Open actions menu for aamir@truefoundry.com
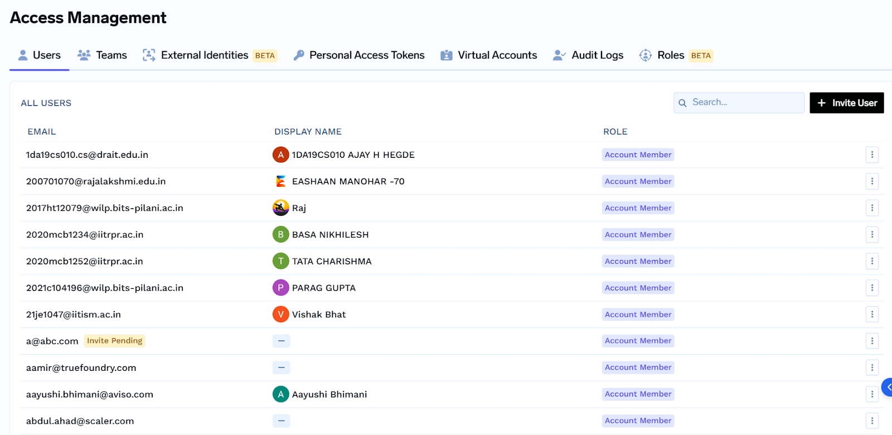Image resolution: width=892 pixels, height=435 pixels. click(872, 368)
